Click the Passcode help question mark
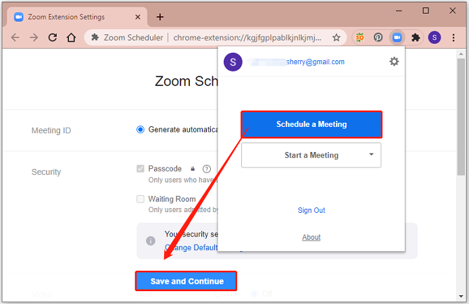The height and width of the screenshot is (304, 469). click(x=206, y=169)
